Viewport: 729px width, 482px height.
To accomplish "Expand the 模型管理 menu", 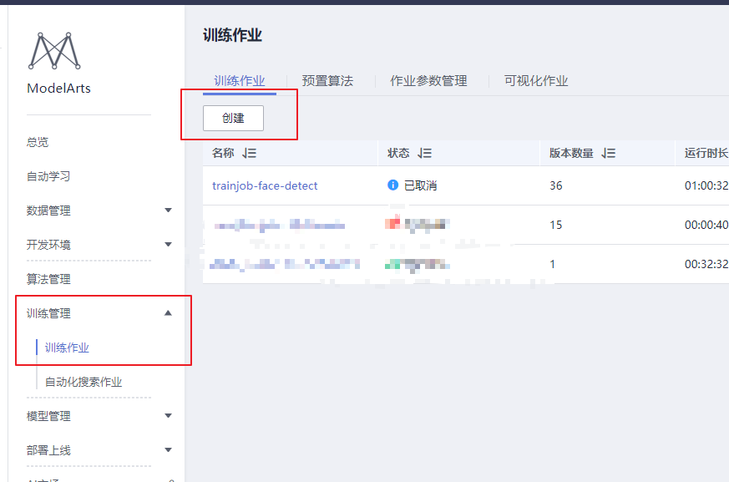I will coord(167,415).
